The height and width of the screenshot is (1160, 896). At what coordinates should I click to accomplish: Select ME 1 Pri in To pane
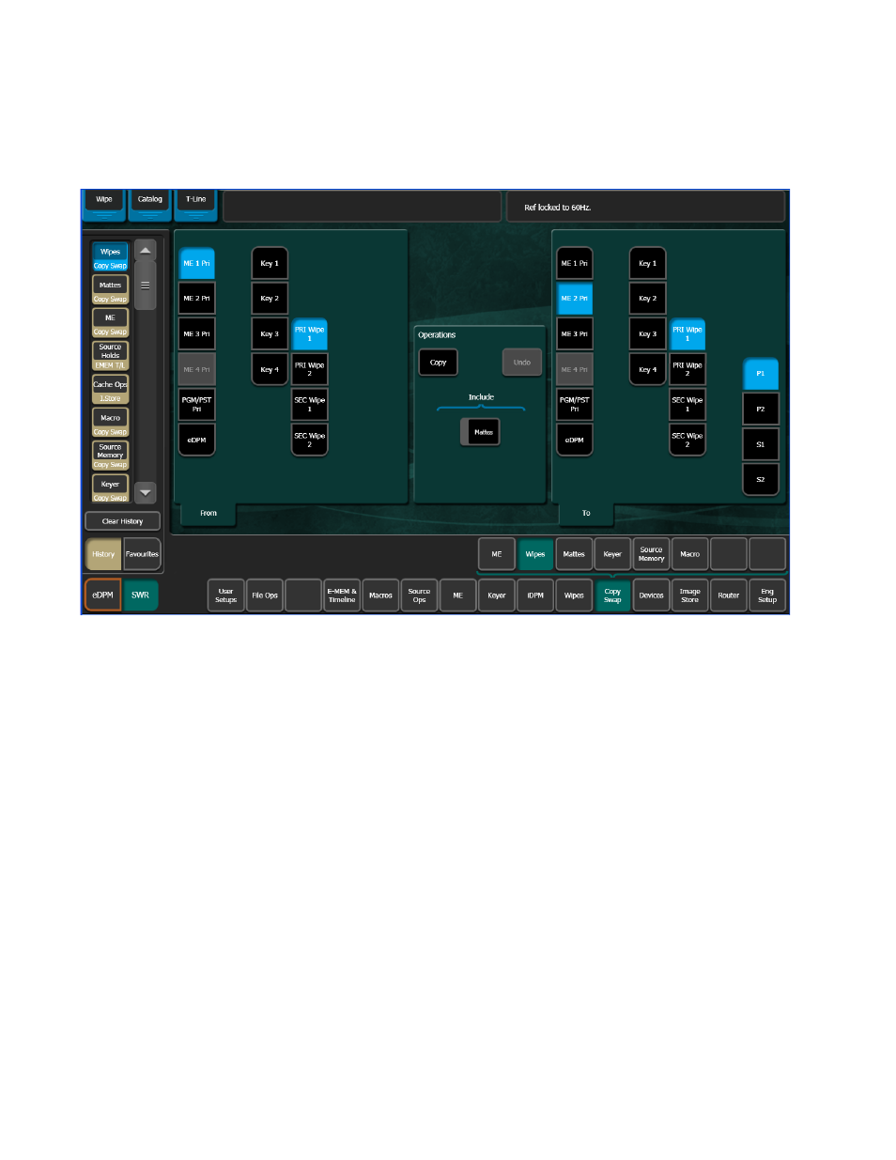tap(574, 264)
